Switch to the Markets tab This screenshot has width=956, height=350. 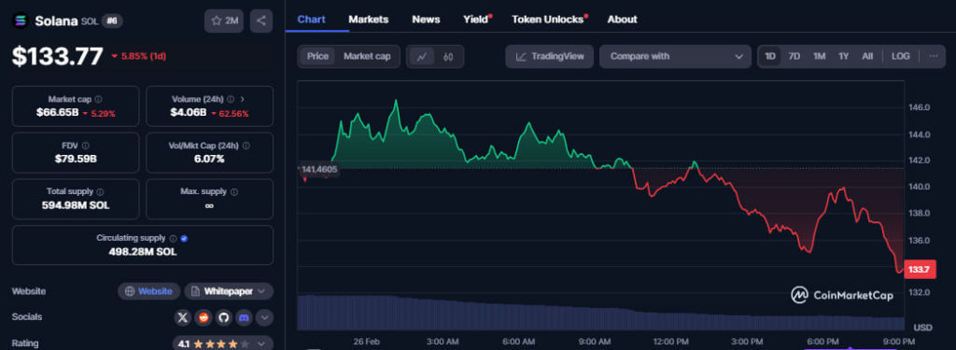point(368,20)
